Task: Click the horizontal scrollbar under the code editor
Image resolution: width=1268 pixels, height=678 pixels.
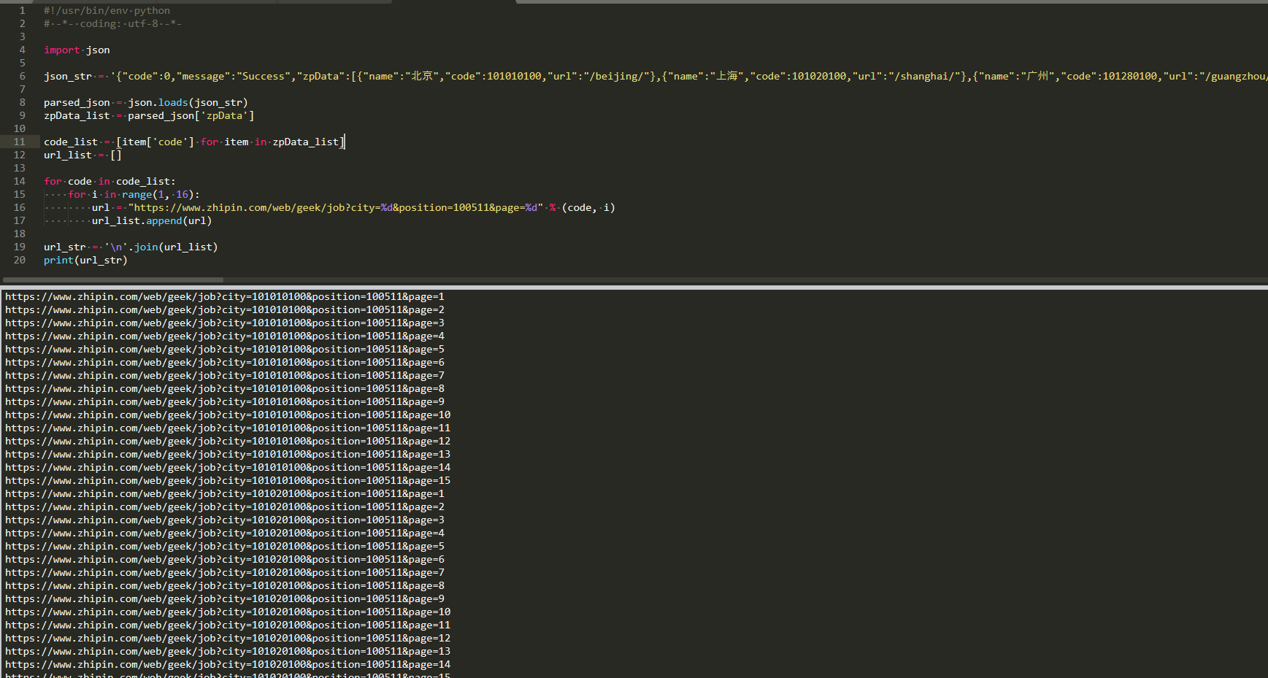Action: pos(113,280)
